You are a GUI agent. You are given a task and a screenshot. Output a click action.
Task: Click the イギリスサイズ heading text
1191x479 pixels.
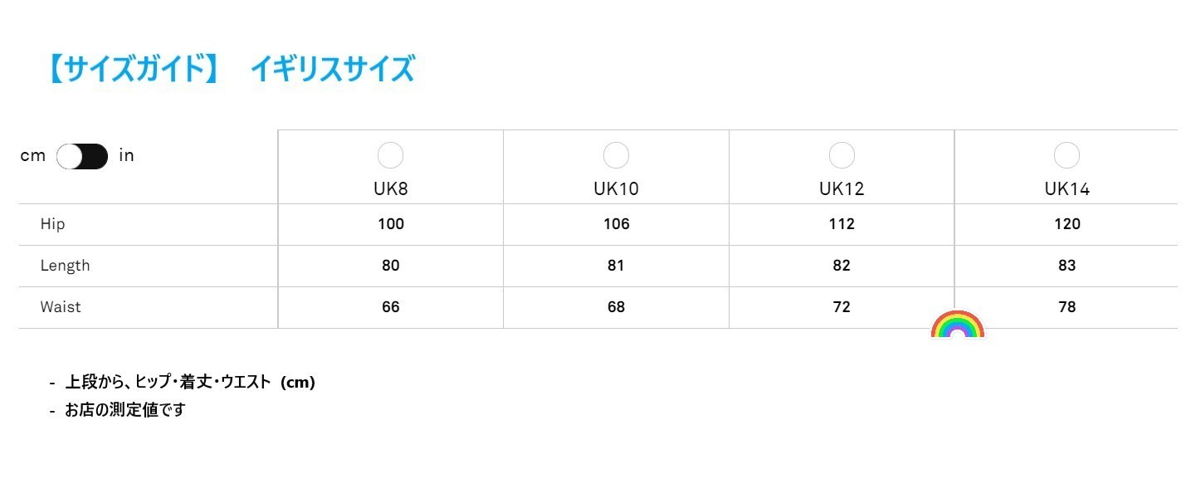tap(332, 69)
